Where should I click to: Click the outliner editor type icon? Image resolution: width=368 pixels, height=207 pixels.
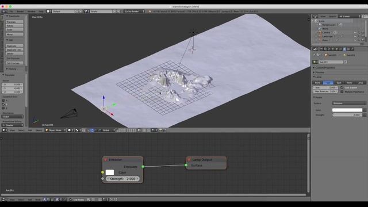(x=315, y=17)
